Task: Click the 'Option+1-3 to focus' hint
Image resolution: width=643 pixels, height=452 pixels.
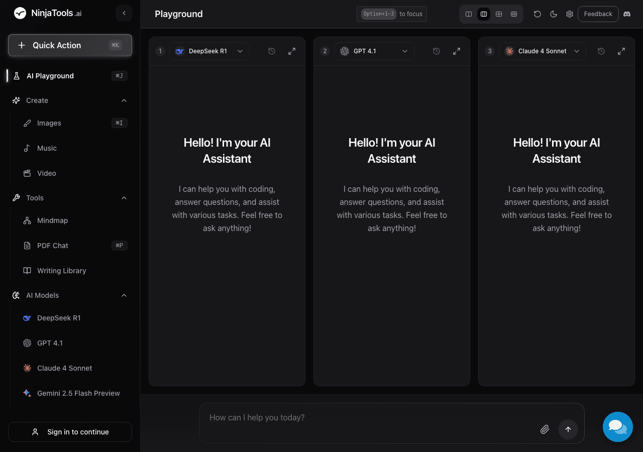Action: click(x=392, y=14)
